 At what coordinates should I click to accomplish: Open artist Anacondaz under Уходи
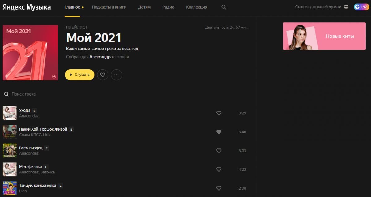(x=29, y=116)
